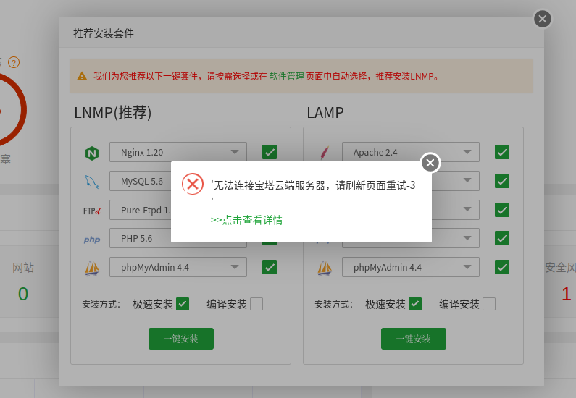Uncheck the Nginx 1.20 checkbox
The height and width of the screenshot is (398, 576).
pos(270,152)
